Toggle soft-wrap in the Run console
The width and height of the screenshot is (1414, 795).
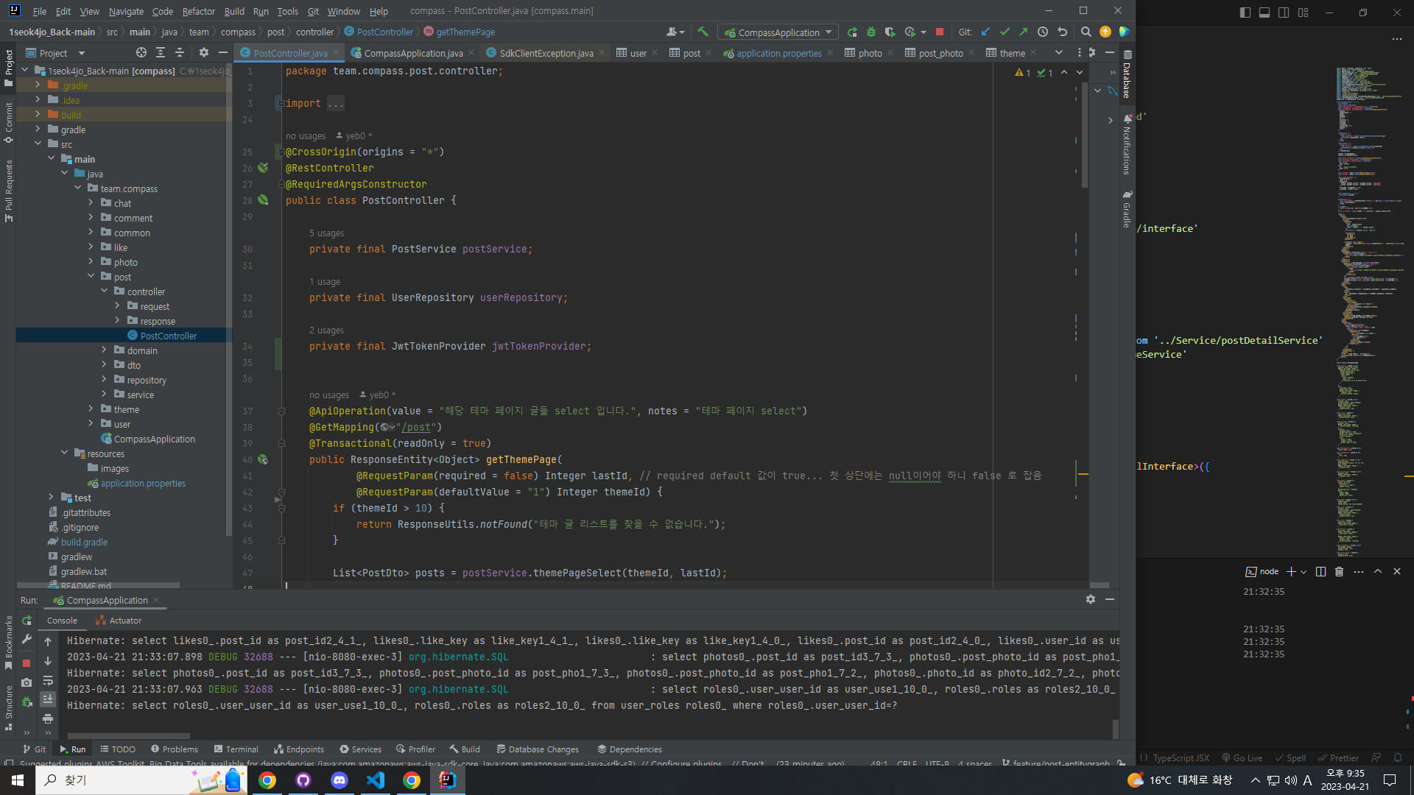pos(48,681)
